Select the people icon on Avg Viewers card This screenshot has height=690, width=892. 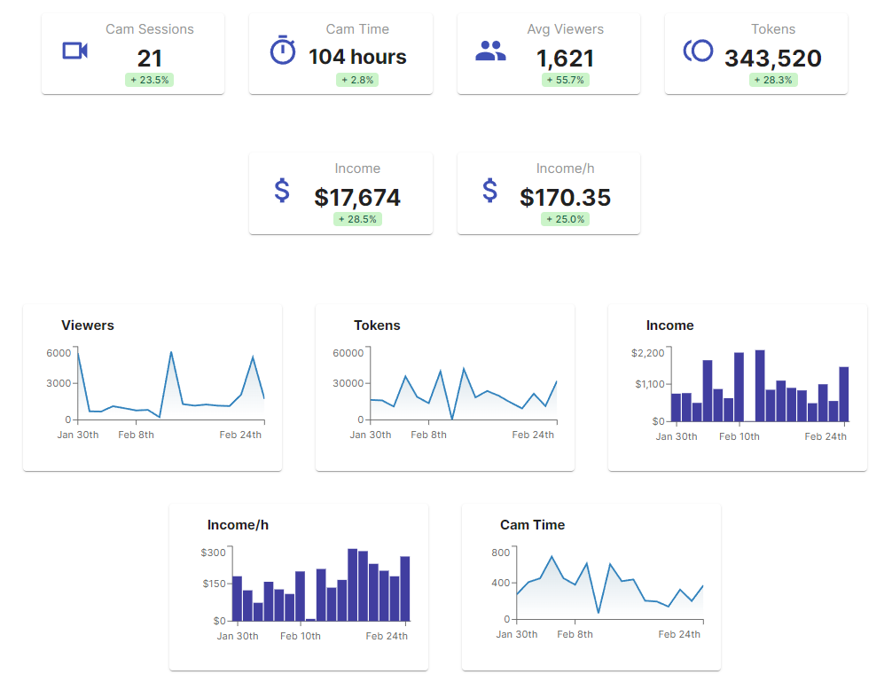490,51
